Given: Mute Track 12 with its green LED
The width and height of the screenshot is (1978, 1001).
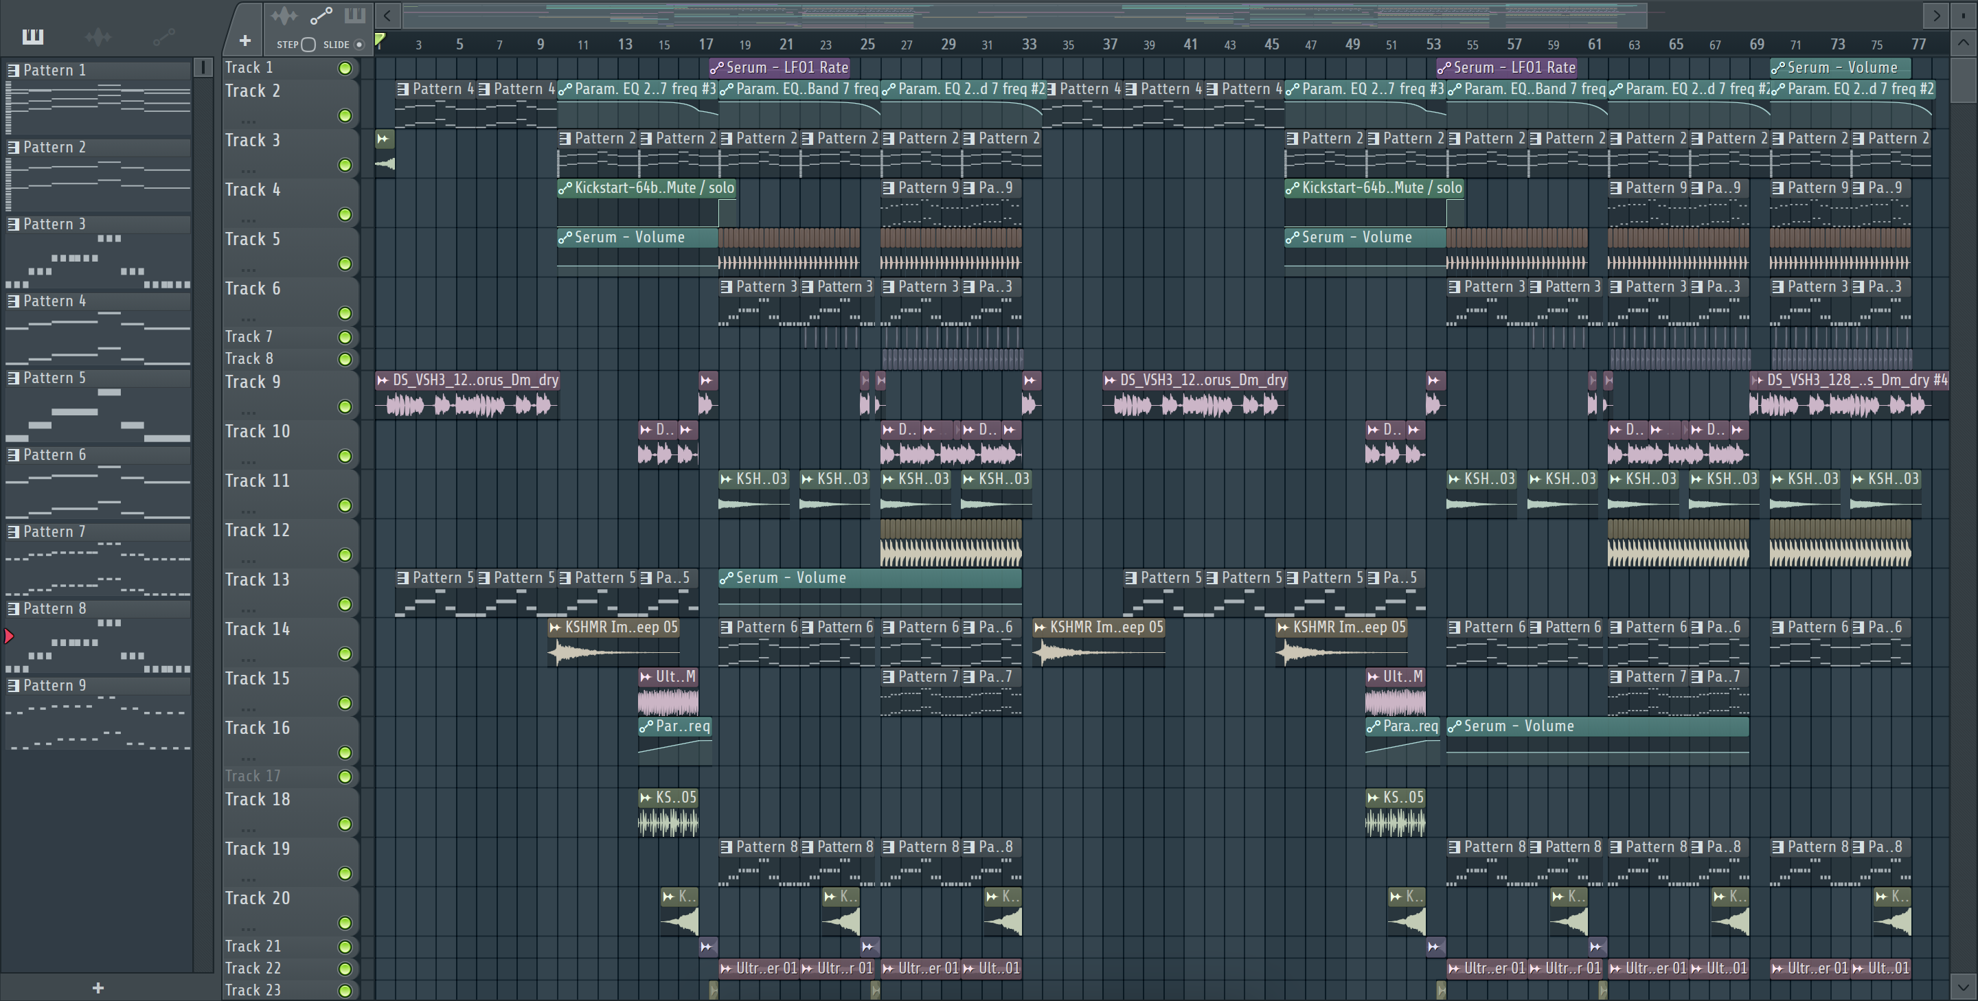Looking at the screenshot, I should tap(345, 554).
